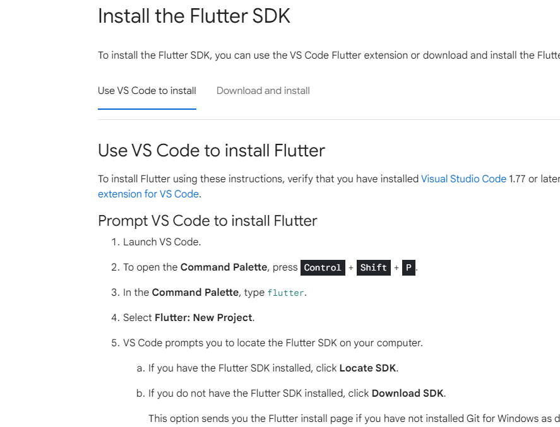Click the Download SDK bold text
The height and width of the screenshot is (427, 560).
(x=407, y=393)
